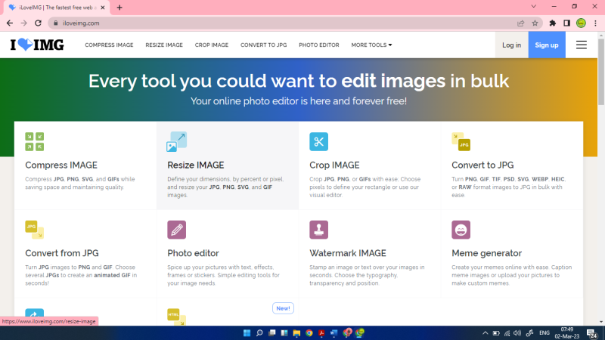
Task: Open the Chrome extensions puzzle icon
Action: click(553, 23)
